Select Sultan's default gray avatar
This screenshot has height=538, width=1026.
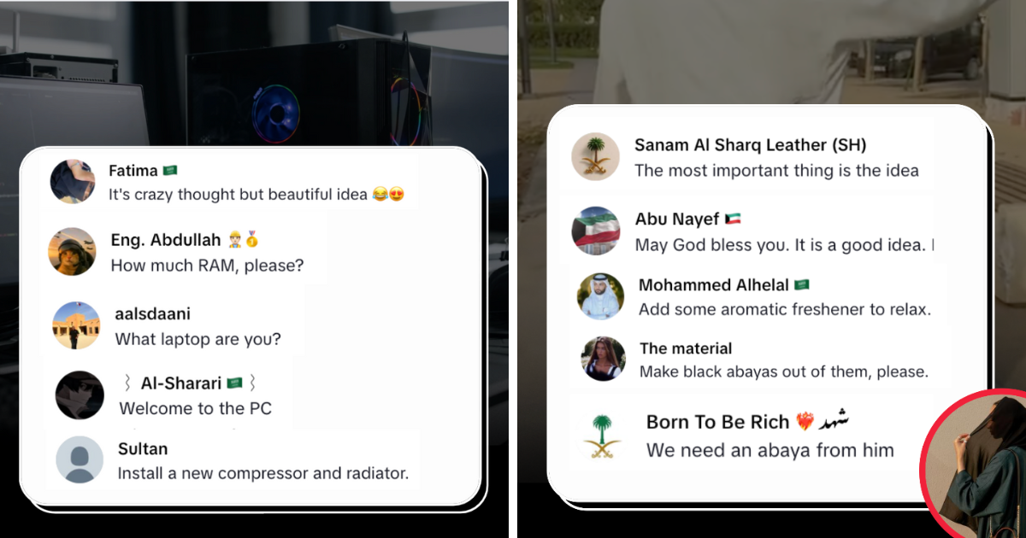(80, 460)
